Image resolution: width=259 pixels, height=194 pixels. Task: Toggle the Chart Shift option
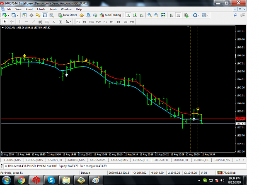pos(178,15)
